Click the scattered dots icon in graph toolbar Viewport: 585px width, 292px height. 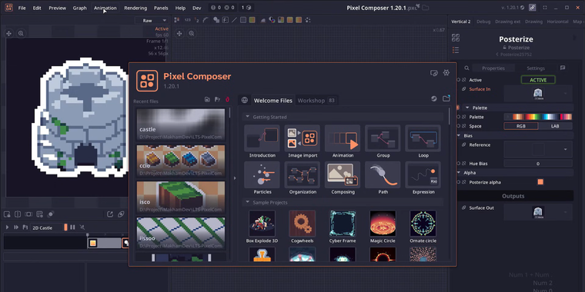(308, 20)
